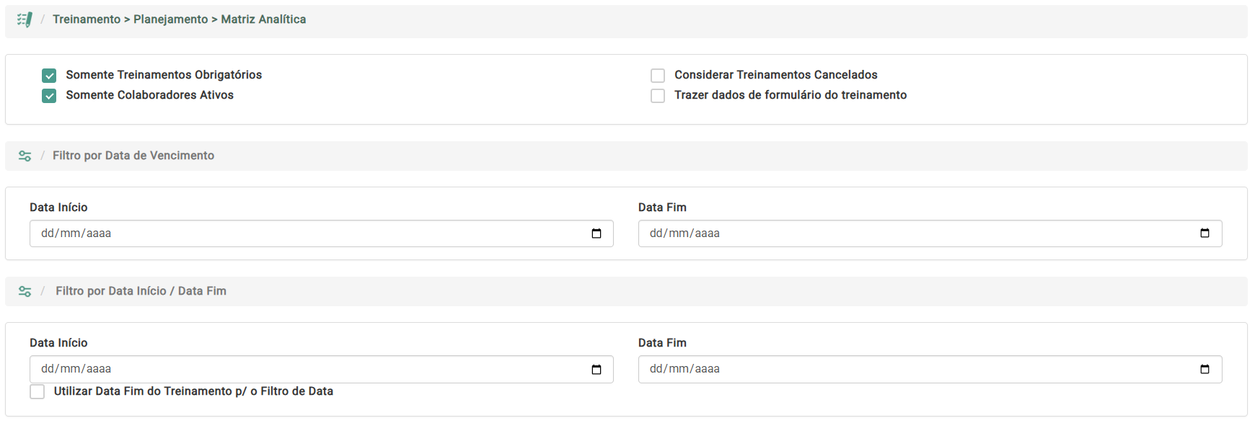
Task: Check Utilizar Data Fim do Treinamento option
Action: click(38, 391)
